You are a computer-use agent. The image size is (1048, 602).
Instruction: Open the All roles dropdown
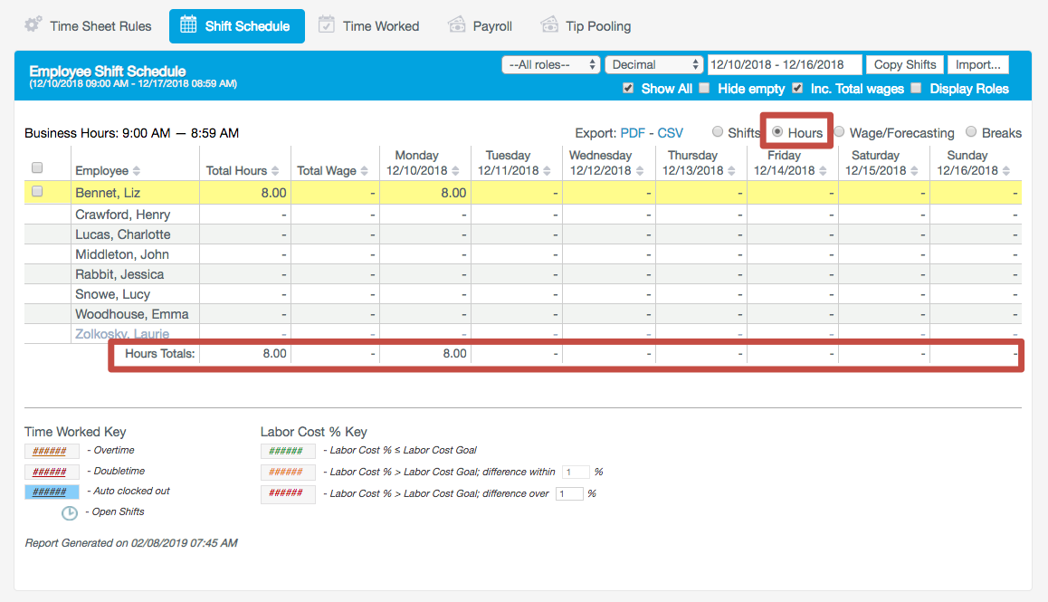[x=551, y=64]
